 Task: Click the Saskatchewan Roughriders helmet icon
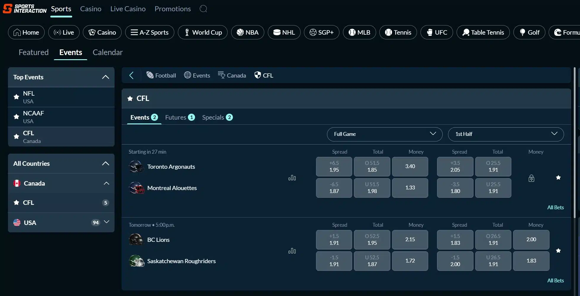(x=136, y=261)
